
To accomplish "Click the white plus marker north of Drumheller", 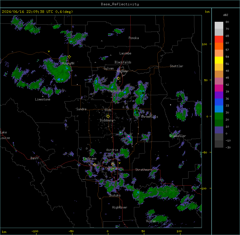I will [x=170, y=105].
